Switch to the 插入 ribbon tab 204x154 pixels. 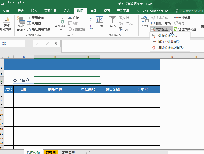coord(34,11)
